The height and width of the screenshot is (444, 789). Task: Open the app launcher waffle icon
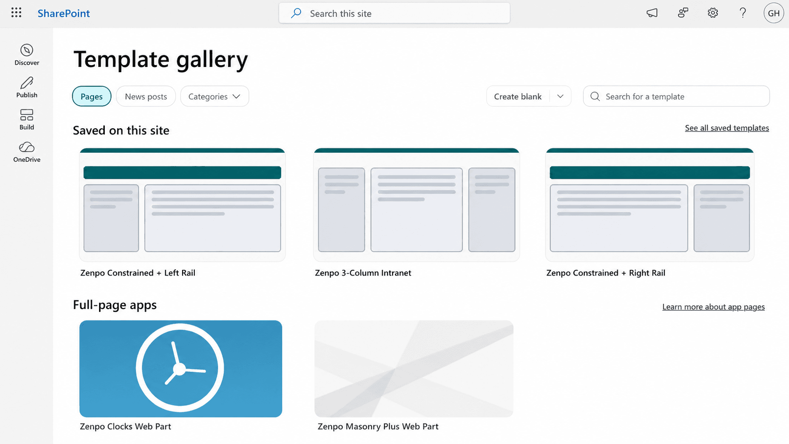(x=17, y=13)
